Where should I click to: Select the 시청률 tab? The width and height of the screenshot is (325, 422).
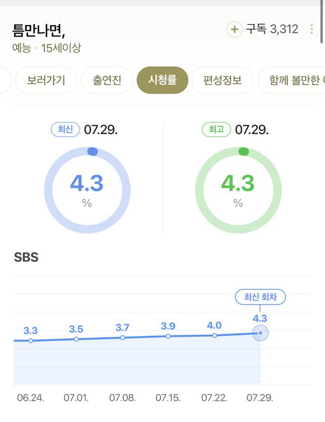click(162, 80)
